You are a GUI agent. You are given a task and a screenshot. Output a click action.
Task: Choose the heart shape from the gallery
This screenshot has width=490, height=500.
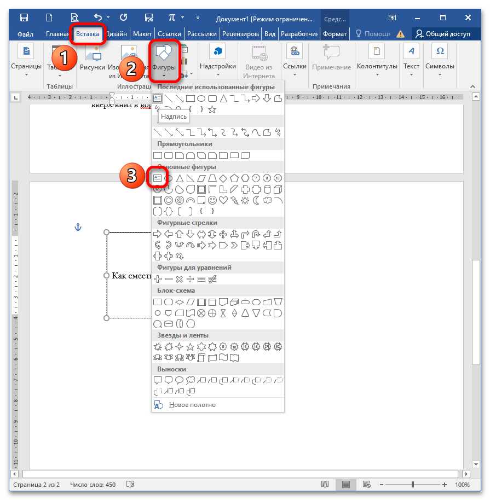223,201
